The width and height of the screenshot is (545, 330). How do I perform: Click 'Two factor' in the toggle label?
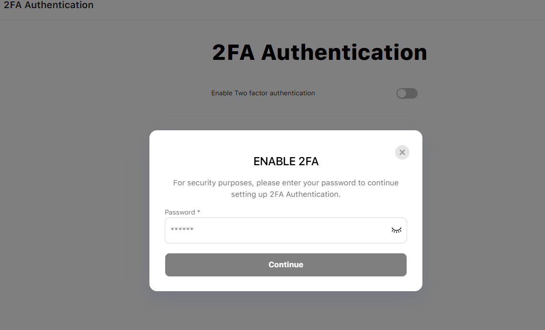click(x=251, y=93)
